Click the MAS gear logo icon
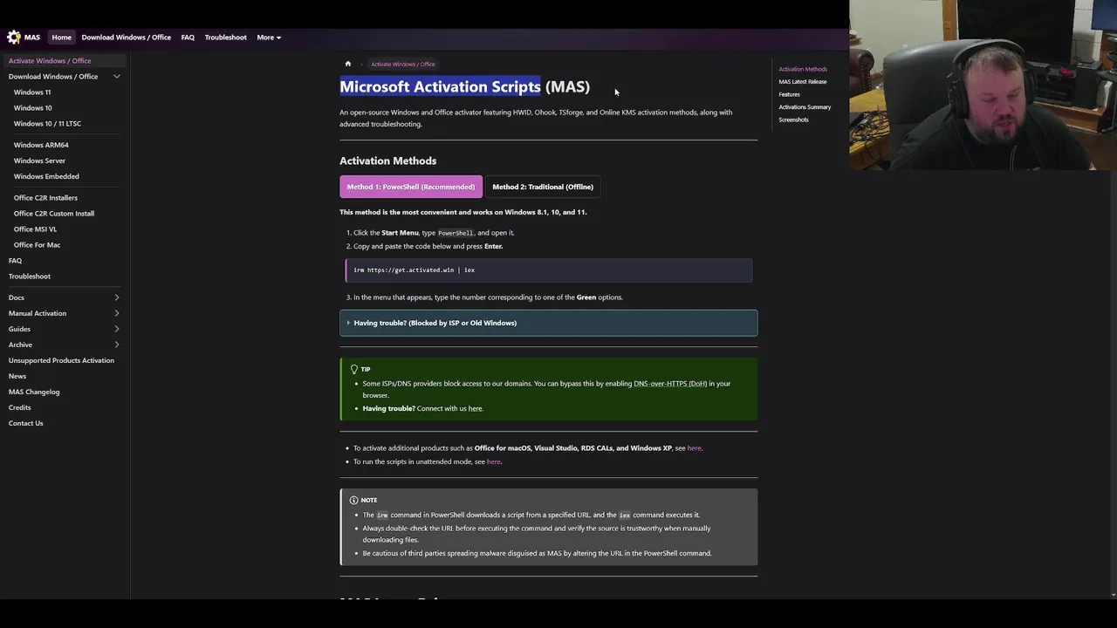Image resolution: width=1117 pixels, height=628 pixels. (14, 38)
